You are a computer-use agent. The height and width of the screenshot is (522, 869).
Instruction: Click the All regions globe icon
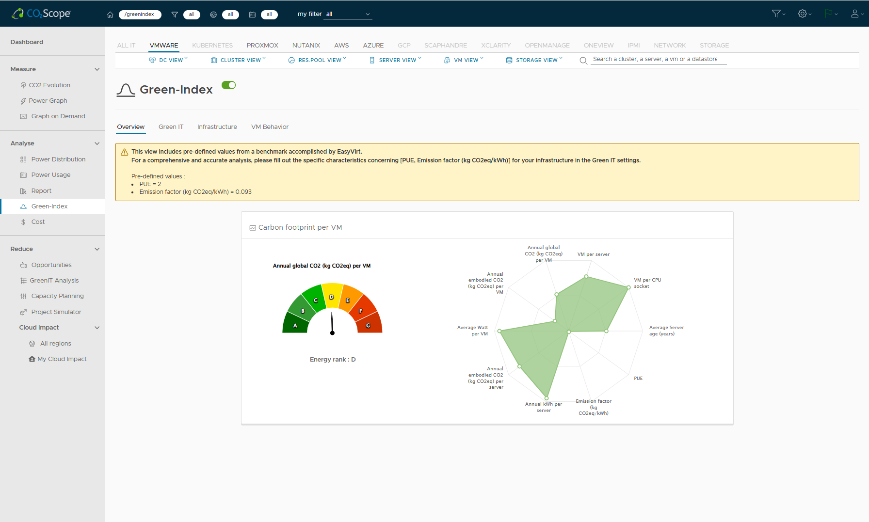tap(32, 344)
